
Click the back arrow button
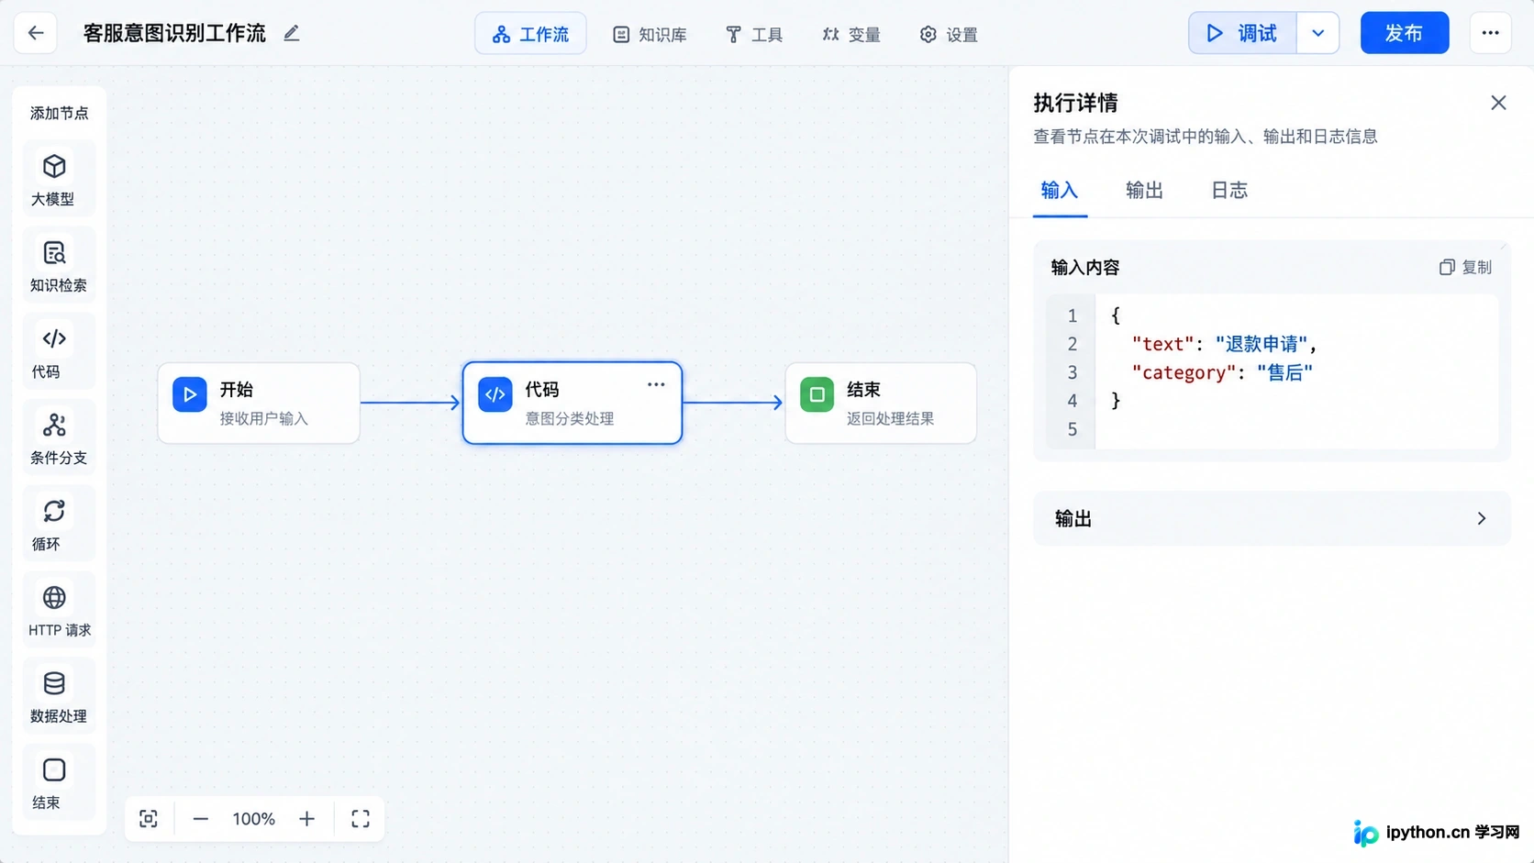point(36,33)
